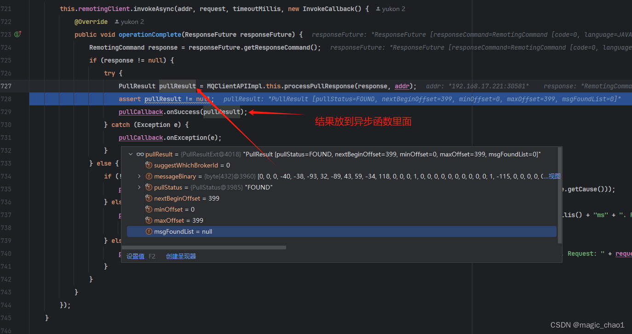The height and width of the screenshot is (334, 632).
Task: Click line number 729 in gutter
Action: 6,112
